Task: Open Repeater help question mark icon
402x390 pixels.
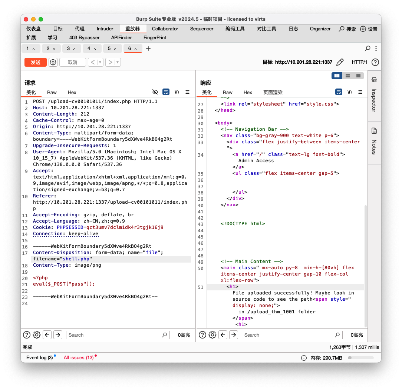Action: pos(375,62)
